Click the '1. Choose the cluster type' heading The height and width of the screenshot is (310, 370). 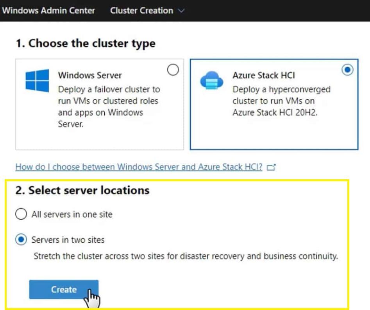(86, 43)
